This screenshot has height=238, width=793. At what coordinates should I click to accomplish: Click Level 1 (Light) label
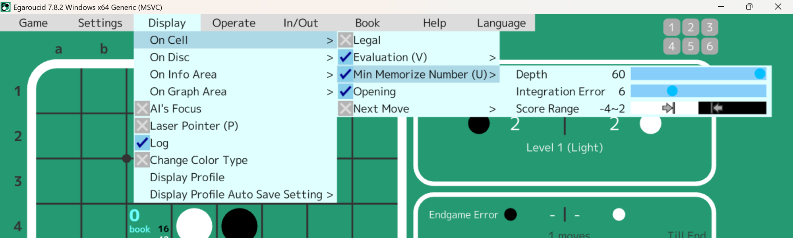click(565, 148)
